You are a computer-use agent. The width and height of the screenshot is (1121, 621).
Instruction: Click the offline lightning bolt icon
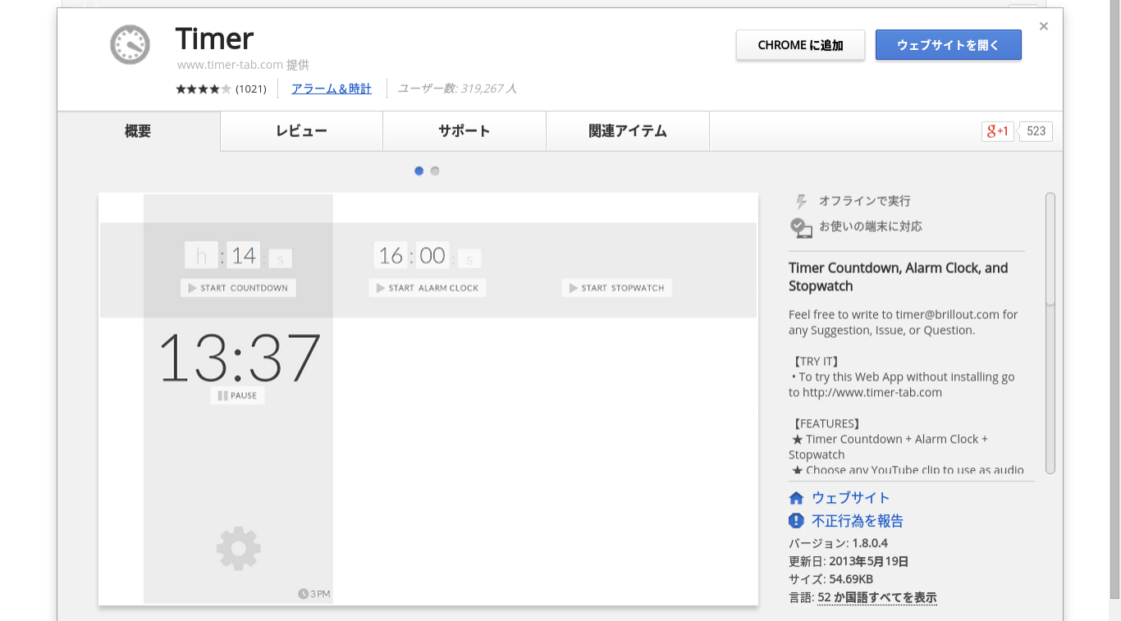tap(802, 201)
